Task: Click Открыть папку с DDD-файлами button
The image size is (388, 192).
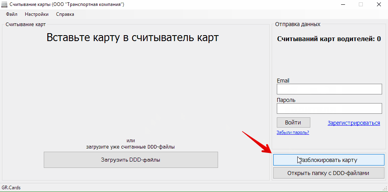Action: tap(328, 173)
